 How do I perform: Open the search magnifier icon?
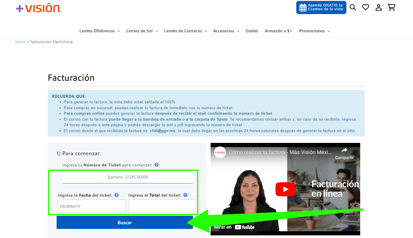click(353, 7)
